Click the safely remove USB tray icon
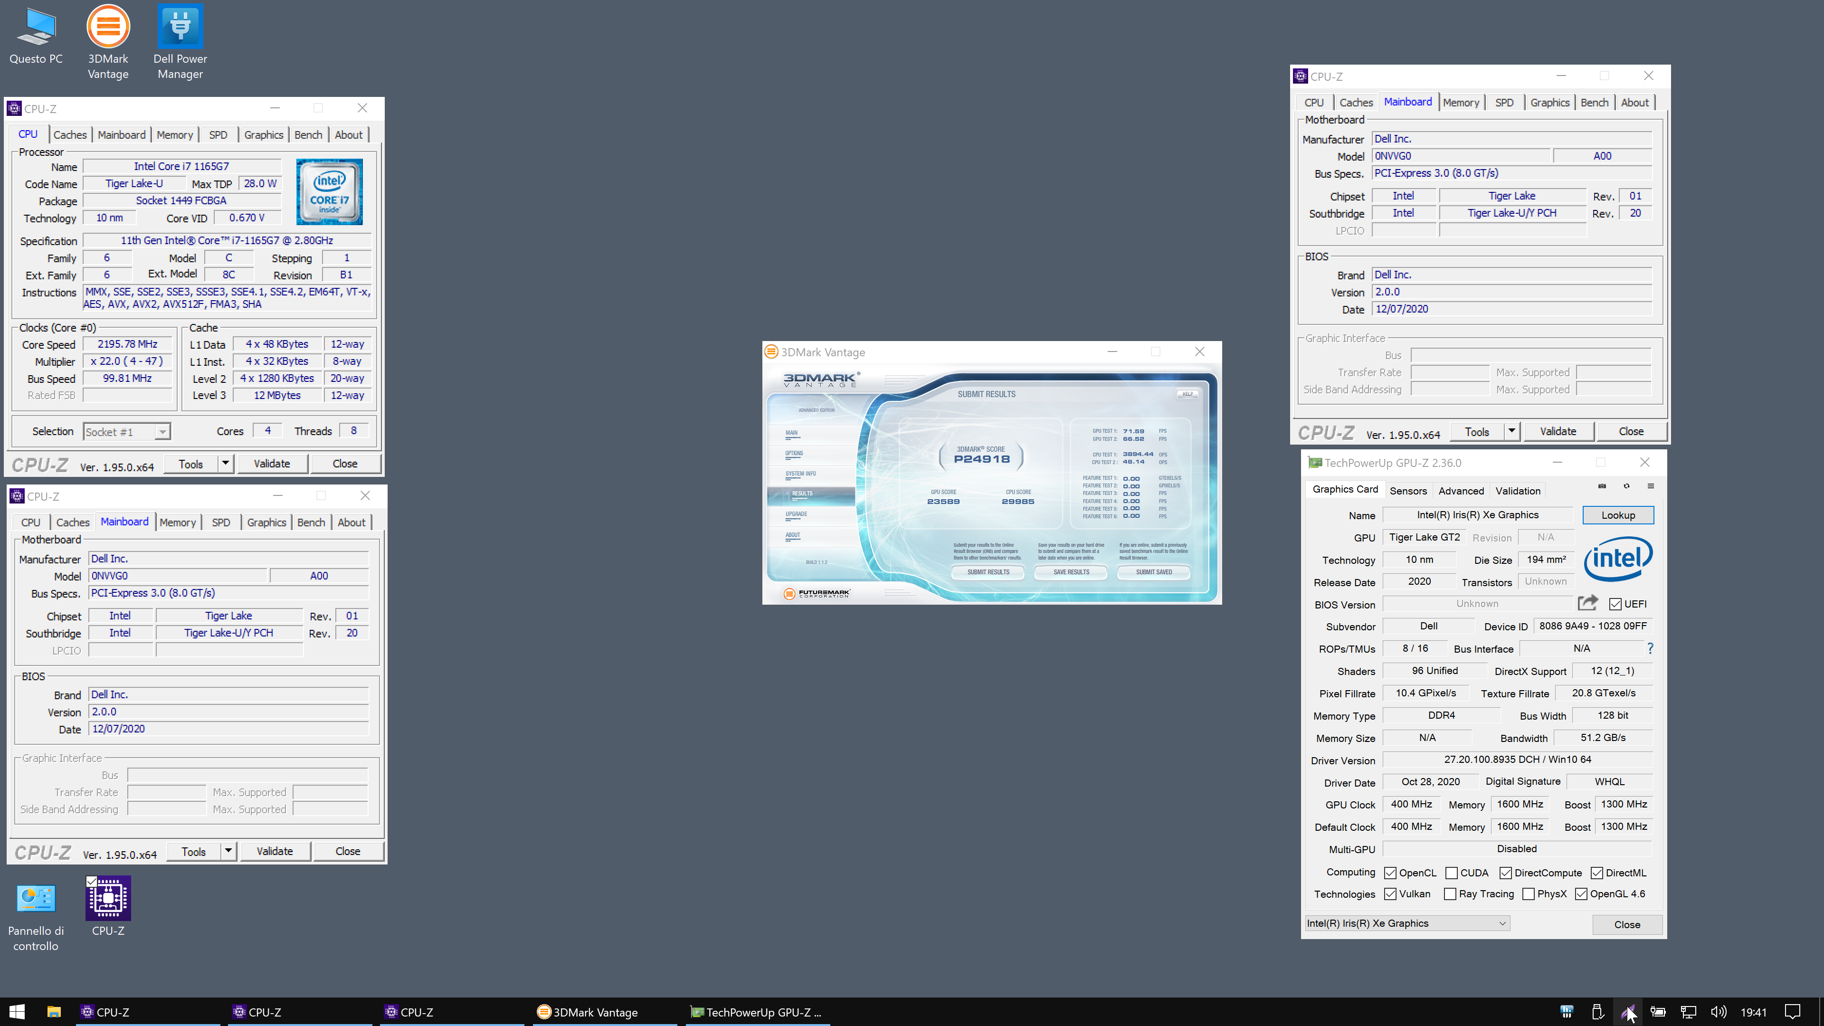The height and width of the screenshot is (1026, 1824). [x=1597, y=1012]
